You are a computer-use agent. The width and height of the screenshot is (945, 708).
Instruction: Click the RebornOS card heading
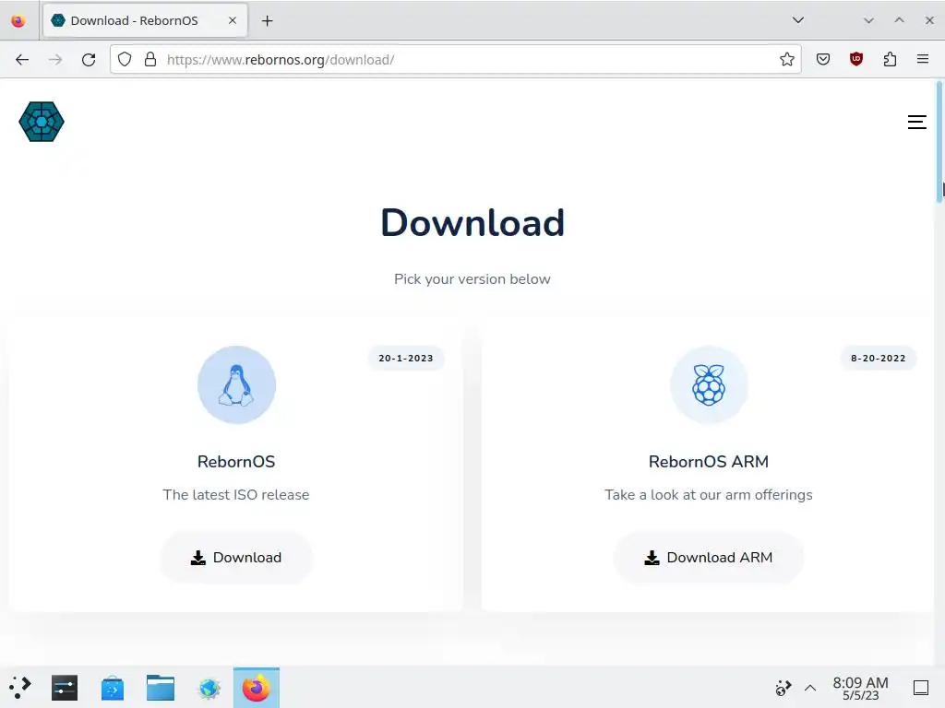(236, 462)
